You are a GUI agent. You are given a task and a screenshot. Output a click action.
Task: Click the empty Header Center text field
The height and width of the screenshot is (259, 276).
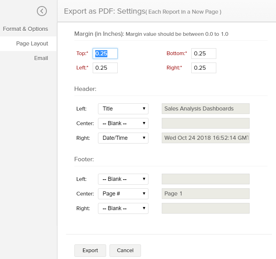click(x=205, y=123)
